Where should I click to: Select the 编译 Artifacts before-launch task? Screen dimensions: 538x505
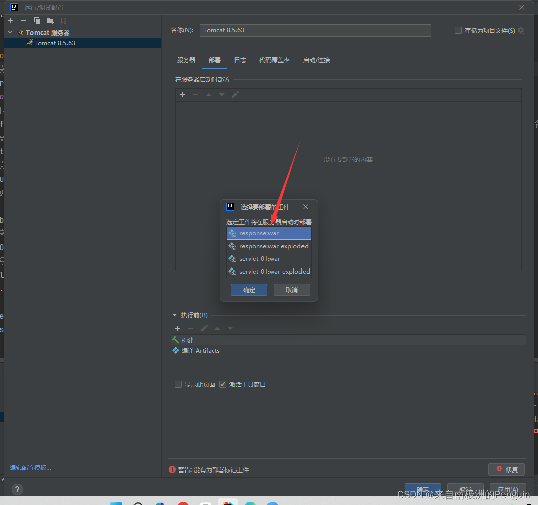pyautogui.click(x=348, y=351)
